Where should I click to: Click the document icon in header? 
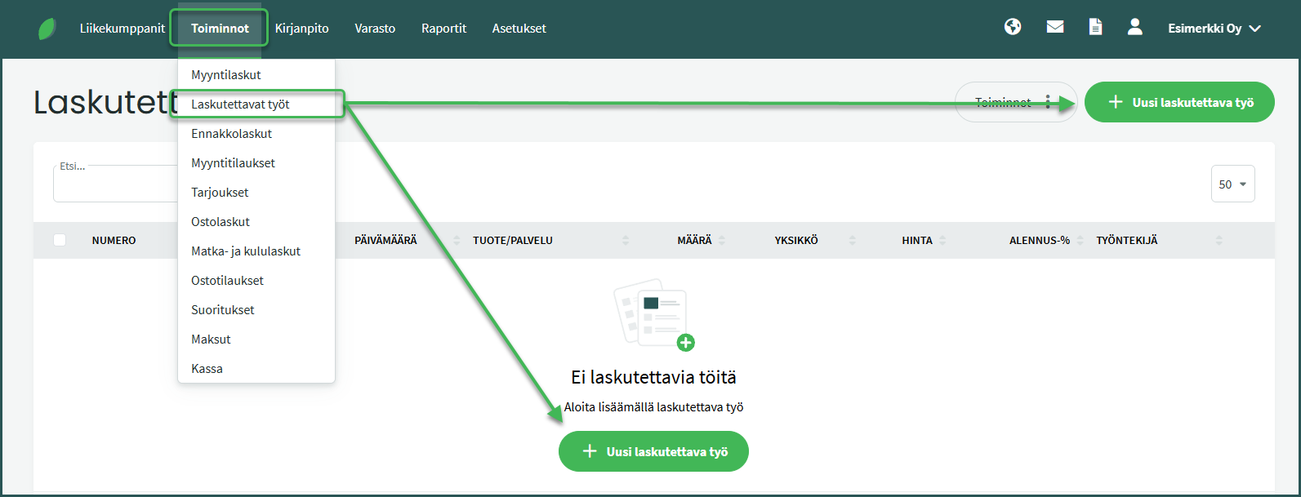tap(1095, 28)
